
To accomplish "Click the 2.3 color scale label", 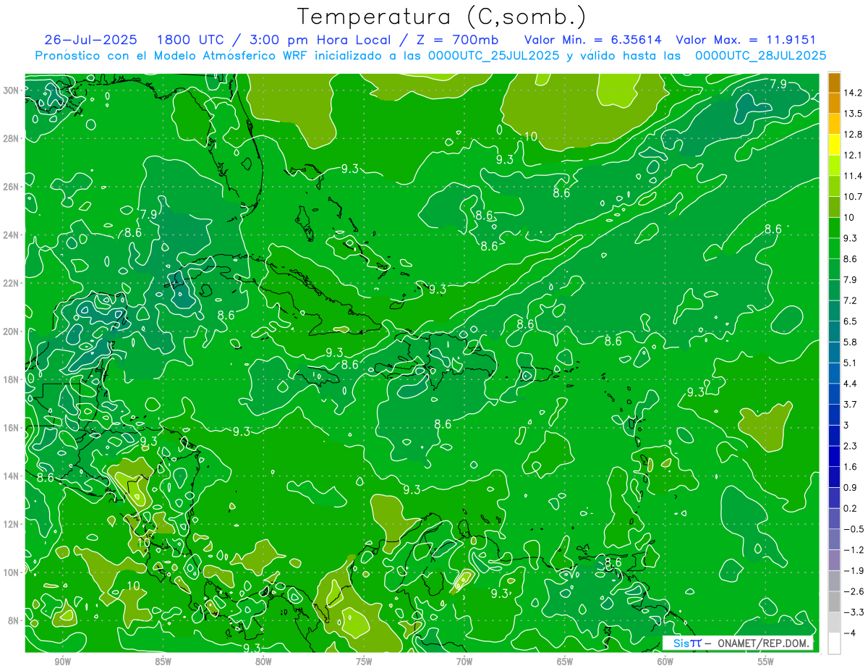I will [x=851, y=446].
